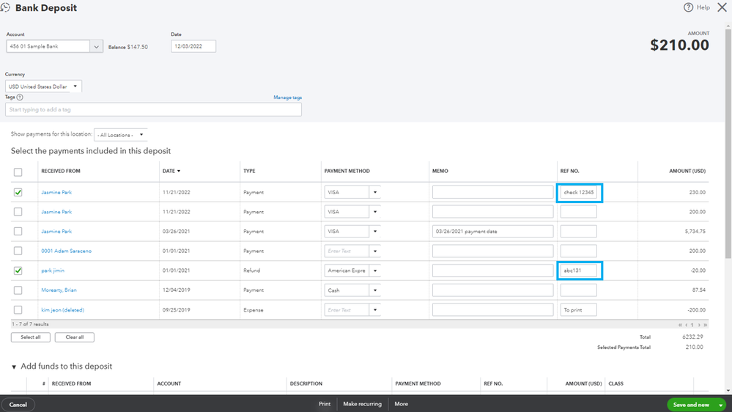The width and height of the screenshot is (732, 412).
Task: Check the Morearty, Brian payment row
Action: click(18, 290)
